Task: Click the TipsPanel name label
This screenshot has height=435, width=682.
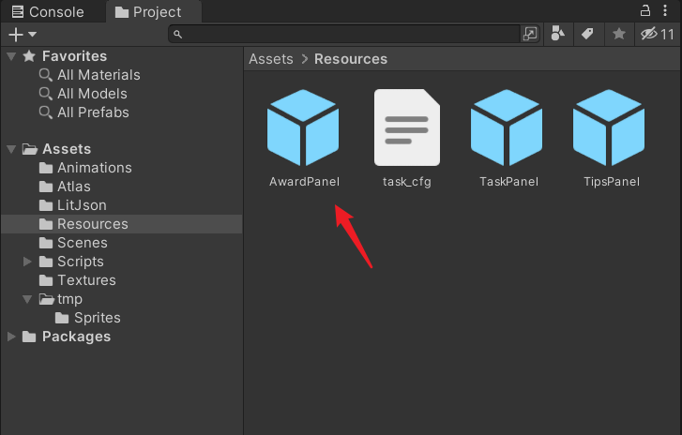Action: pyautogui.click(x=612, y=182)
